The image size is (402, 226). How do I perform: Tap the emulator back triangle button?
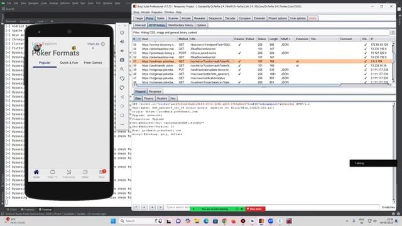coord(122,97)
